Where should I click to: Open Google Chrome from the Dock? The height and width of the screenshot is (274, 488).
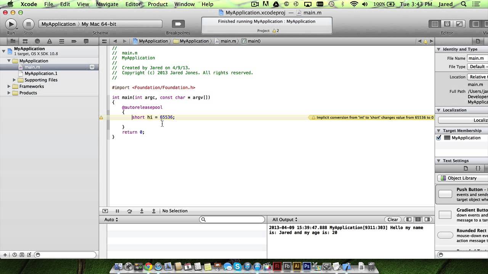point(148,266)
